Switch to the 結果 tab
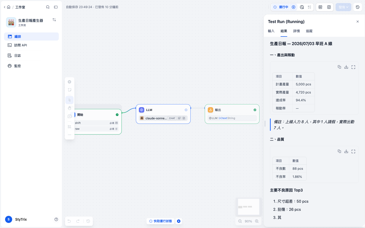 tap(284, 31)
